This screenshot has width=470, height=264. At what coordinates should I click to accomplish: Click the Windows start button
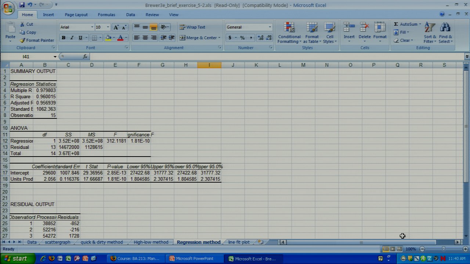tap(15, 258)
